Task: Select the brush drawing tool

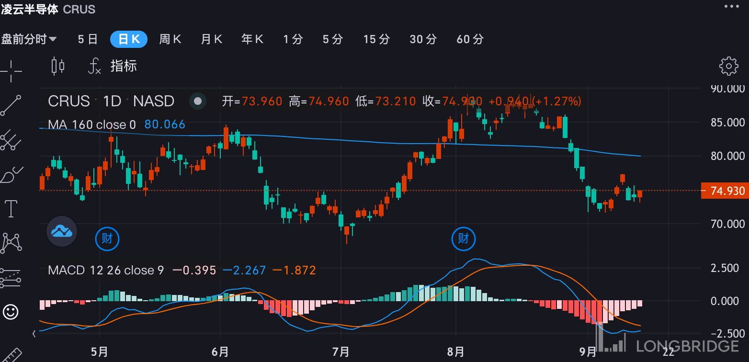Action: (x=11, y=174)
